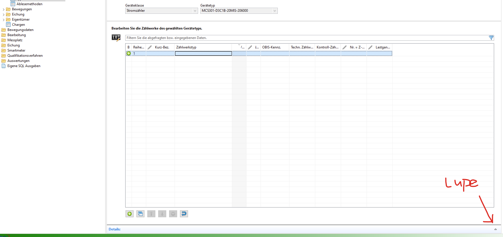Click into the filter text field
This screenshot has width=503, height=237.
(x=304, y=38)
